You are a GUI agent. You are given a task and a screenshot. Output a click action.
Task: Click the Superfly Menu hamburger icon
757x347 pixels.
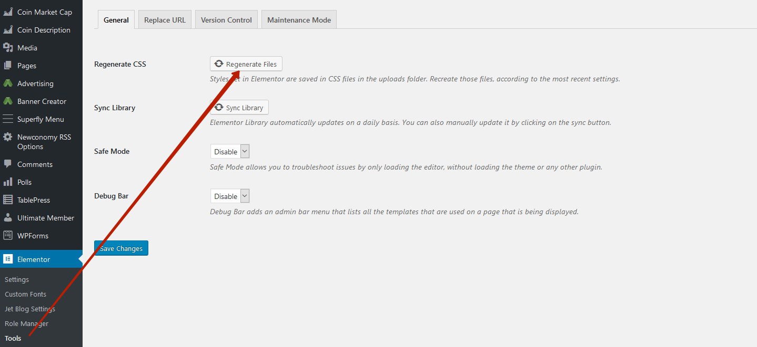point(8,119)
